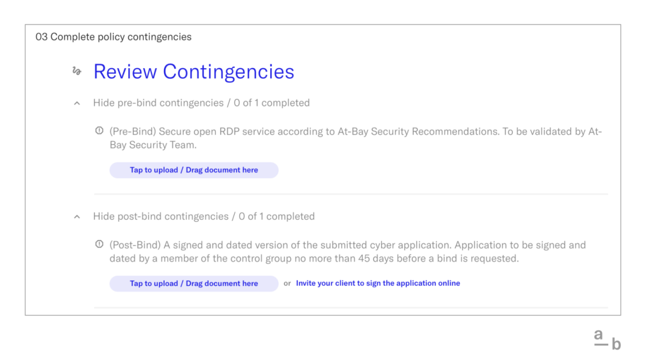Select the post-bind collapse chevron icon

[x=76, y=216]
